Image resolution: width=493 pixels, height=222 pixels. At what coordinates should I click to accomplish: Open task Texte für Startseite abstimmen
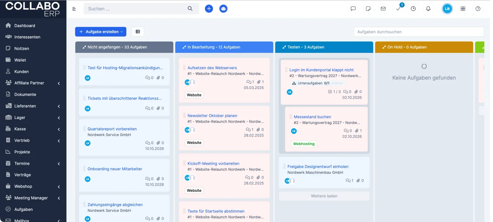[216, 211]
